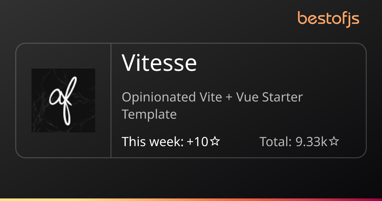Click the plus sign between Vite and Vue
This screenshot has width=382, height=201.
(x=229, y=97)
